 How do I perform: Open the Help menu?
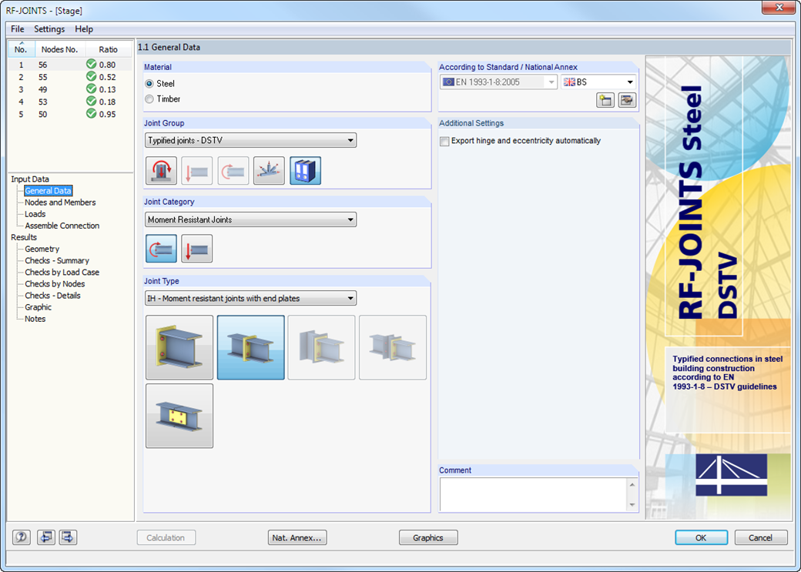click(84, 29)
